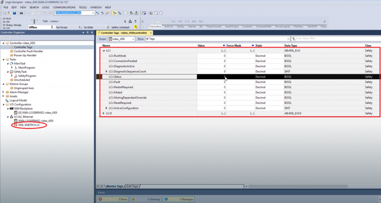Click the horizontal scrollbar of tag grid

pos(298,186)
